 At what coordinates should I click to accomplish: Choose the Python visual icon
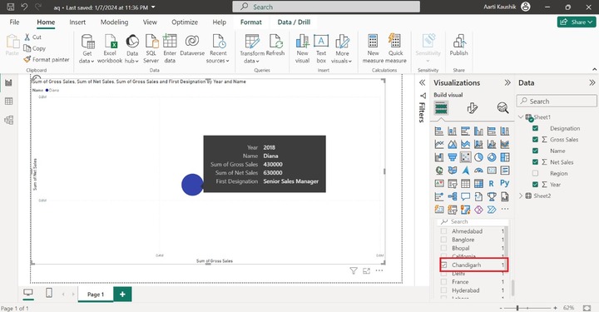(x=505, y=183)
